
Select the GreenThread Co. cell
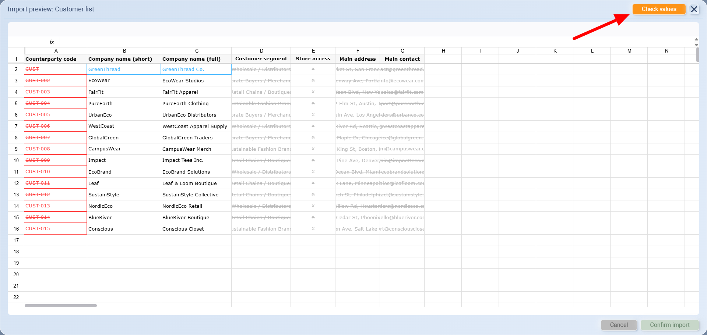196,69
